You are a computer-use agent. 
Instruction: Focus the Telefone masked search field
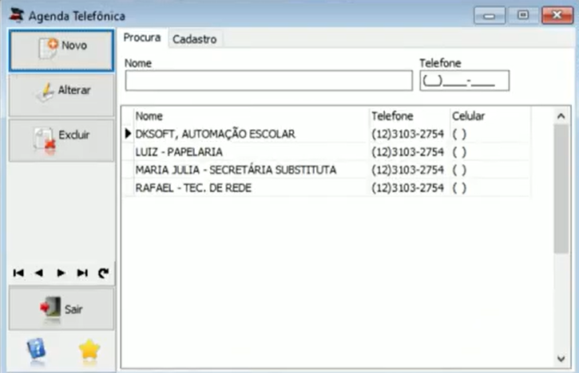465,80
